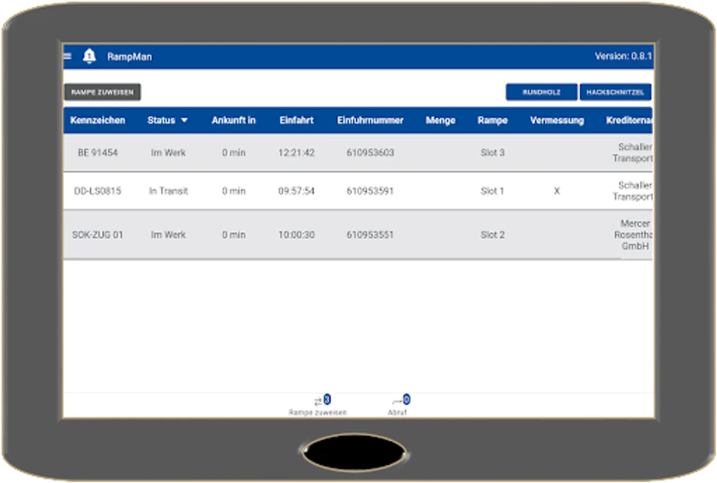The height and width of the screenshot is (483, 717).
Task: Click the Slot 2 ramp entry
Action: [492, 235]
